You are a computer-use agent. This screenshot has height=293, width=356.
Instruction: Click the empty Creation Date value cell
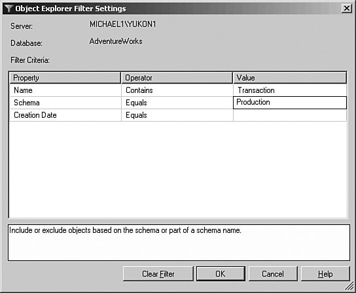tap(290, 115)
